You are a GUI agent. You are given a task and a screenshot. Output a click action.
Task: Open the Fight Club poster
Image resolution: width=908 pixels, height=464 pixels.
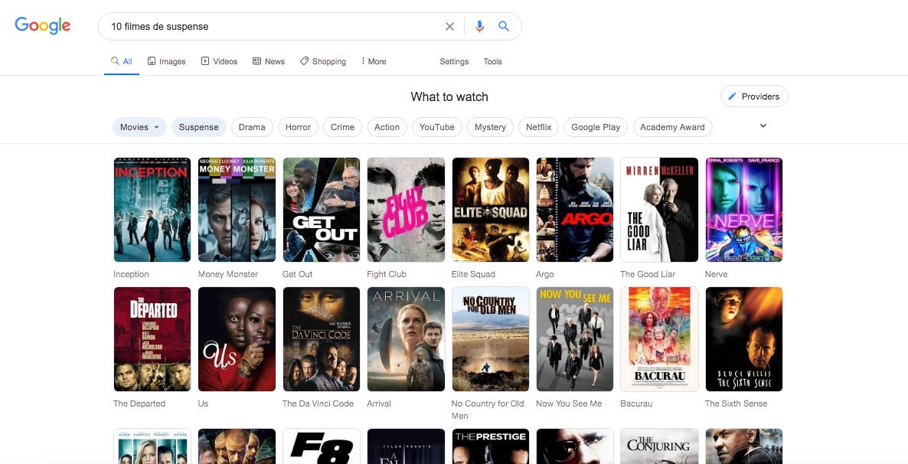[x=406, y=210]
